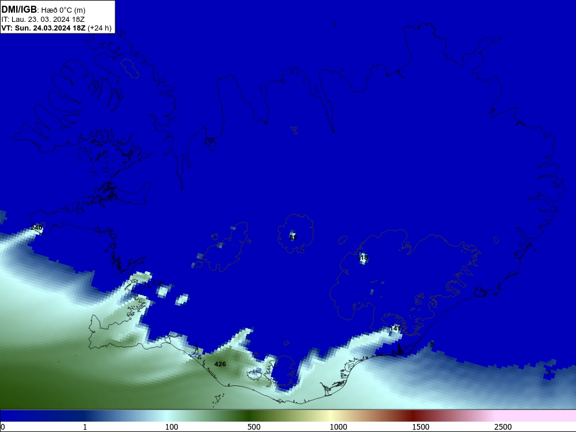Click the legend tick label 1
The width and height of the screenshot is (576, 432).
(85, 427)
